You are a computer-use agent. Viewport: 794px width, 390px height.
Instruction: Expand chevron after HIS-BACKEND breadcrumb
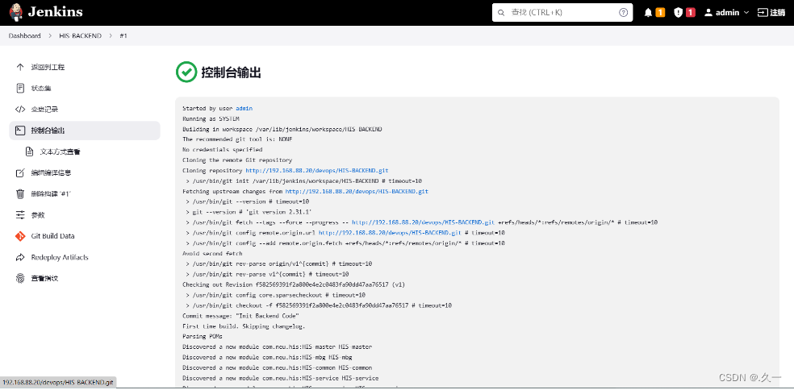pyautogui.click(x=111, y=36)
